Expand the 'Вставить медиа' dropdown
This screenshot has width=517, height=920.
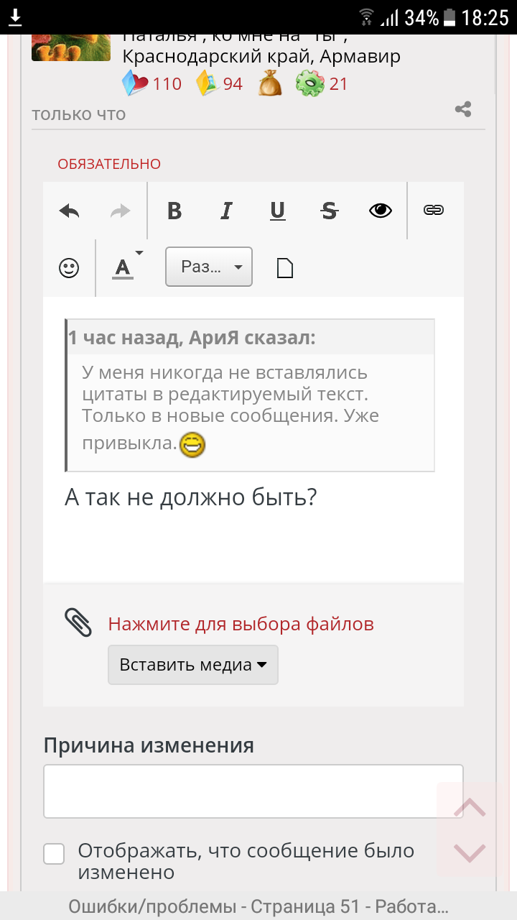tap(192, 665)
